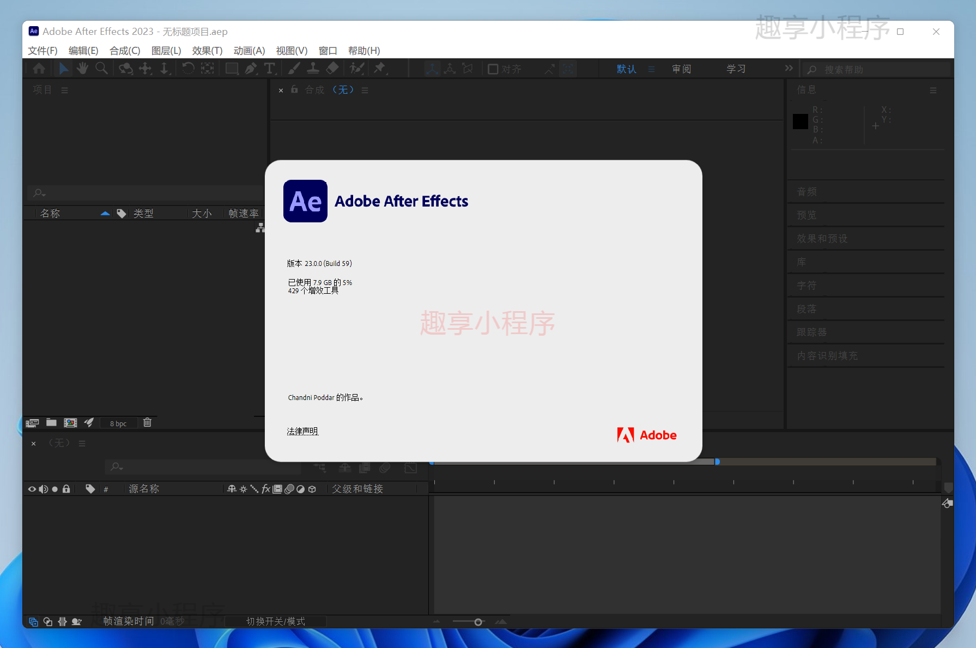Select the Orbit camera tool
The image size is (976, 648).
coord(126,69)
